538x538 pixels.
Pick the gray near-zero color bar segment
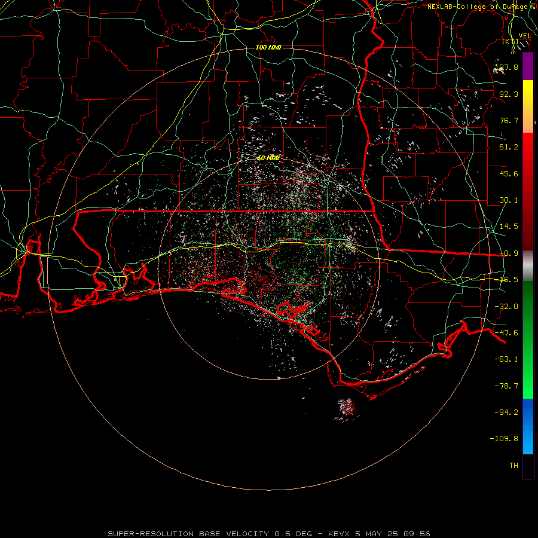528,266
